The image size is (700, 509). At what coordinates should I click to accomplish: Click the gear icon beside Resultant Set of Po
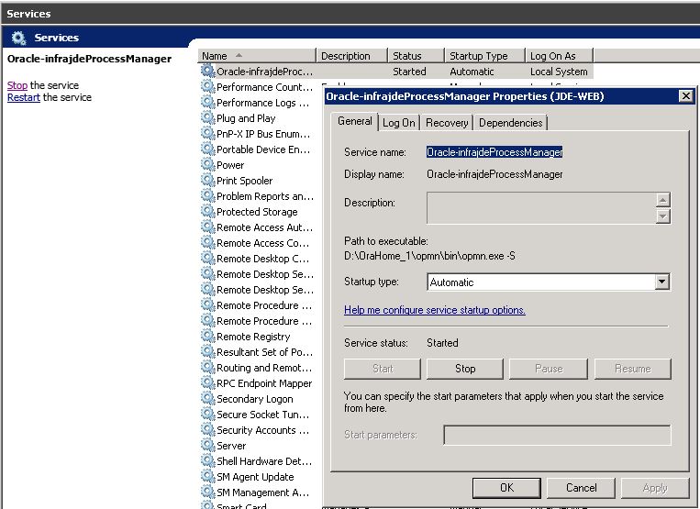coord(207,351)
